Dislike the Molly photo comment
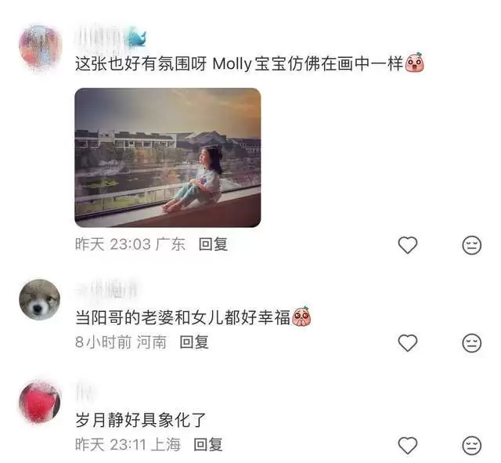Image resolution: width=501 pixels, height=463 pixels. [x=472, y=245]
